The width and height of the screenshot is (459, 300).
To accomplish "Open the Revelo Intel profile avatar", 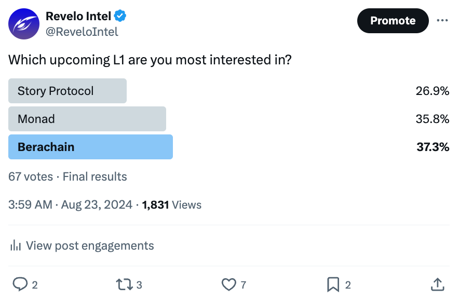I will 24,24.
